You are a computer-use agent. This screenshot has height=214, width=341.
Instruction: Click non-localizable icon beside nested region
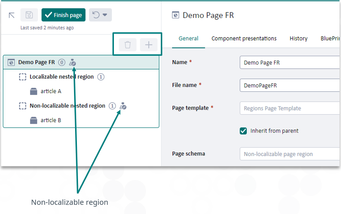click(123, 106)
